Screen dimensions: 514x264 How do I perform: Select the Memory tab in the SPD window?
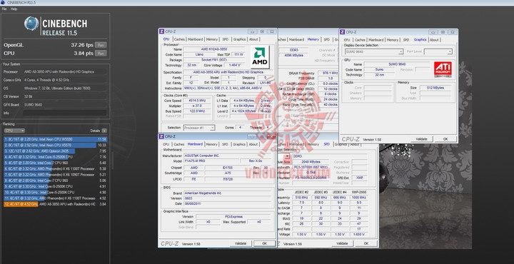pyautogui.click(x=313, y=144)
